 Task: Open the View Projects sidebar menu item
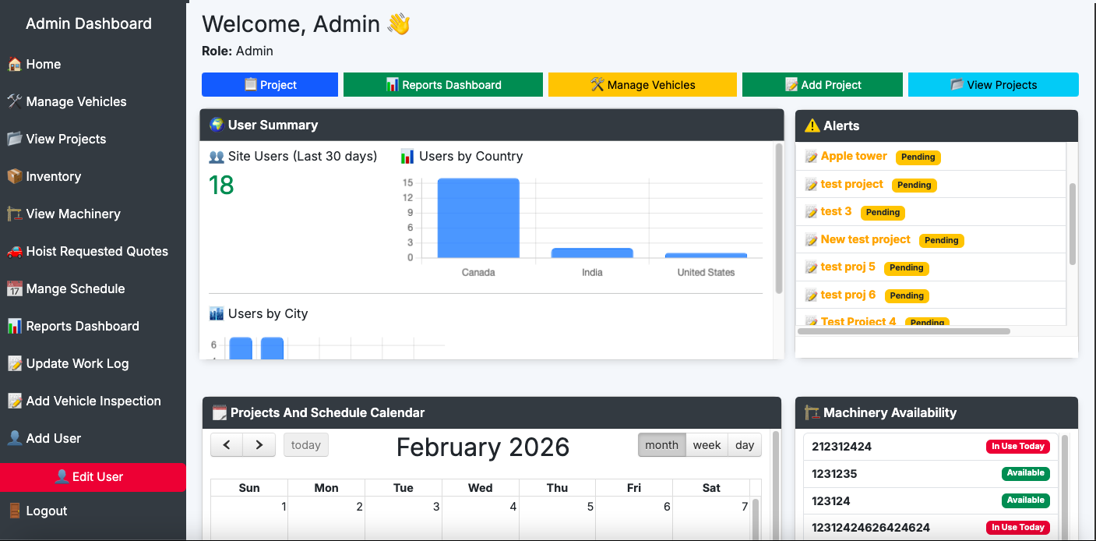coord(66,139)
